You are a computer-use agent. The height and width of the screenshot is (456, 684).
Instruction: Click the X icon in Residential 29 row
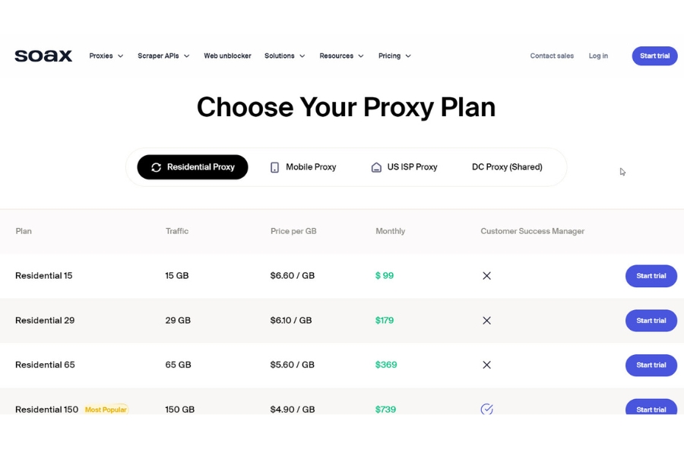point(487,320)
